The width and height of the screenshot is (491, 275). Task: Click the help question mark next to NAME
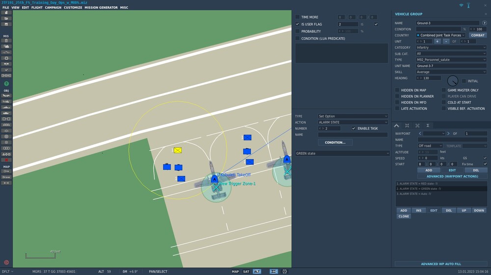click(x=485, y=23)
